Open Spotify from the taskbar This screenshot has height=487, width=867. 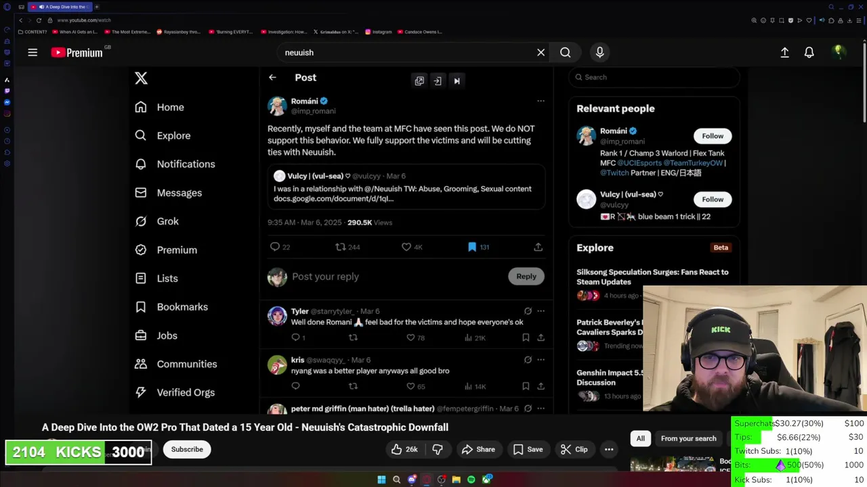[471, 480]
